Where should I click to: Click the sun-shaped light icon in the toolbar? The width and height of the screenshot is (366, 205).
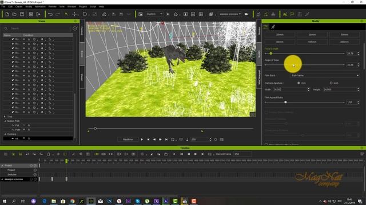(168, 14)
